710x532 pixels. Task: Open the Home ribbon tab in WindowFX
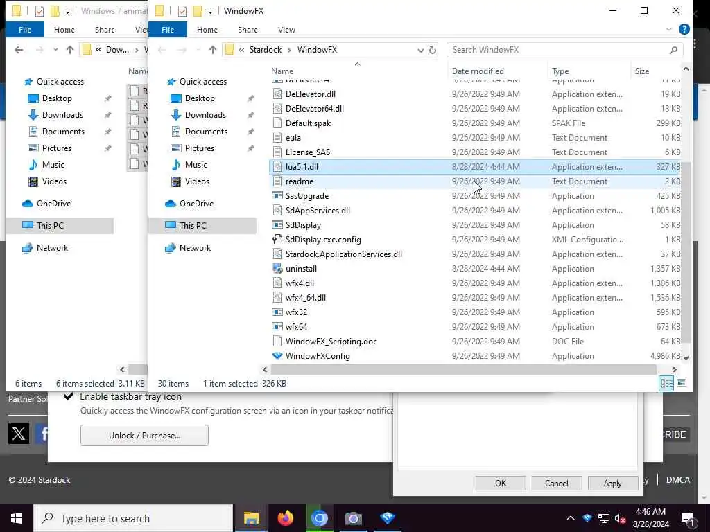pyautogui.click(x=207, y=29)
